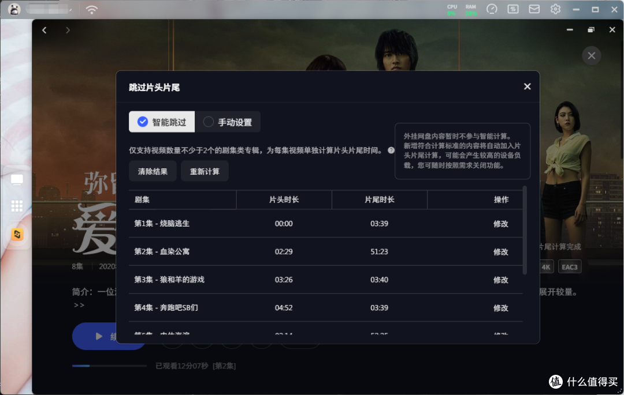The image size is (624, 395).
Task: Close the 跳过片头片尾 dialog
Action: [x=528, y=86]
